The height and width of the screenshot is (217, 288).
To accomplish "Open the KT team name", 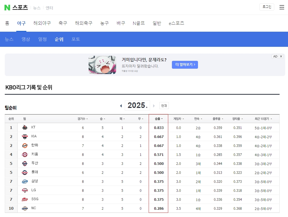I will click(x=33, y=127).
